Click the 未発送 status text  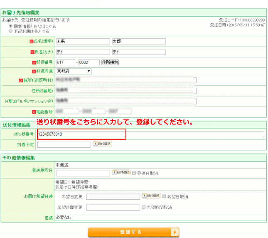pyautogui.click(x=62, y=165)
